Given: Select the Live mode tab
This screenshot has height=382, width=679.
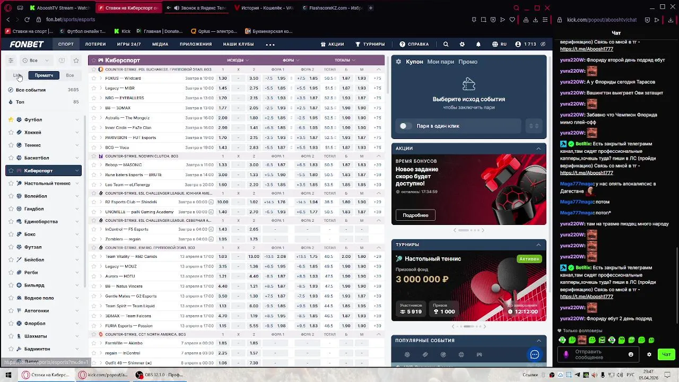Looking at the screenshot, I should point(18,75).
